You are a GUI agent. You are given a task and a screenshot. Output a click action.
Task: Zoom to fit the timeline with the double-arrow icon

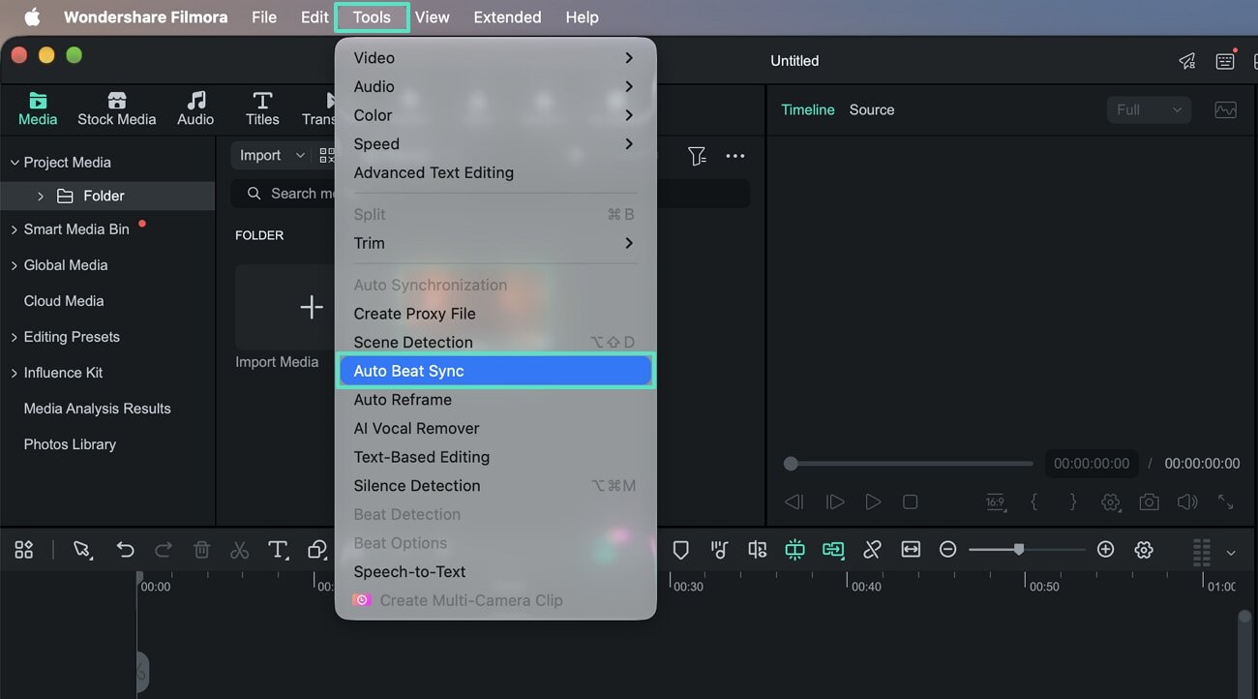coord(911,550)
